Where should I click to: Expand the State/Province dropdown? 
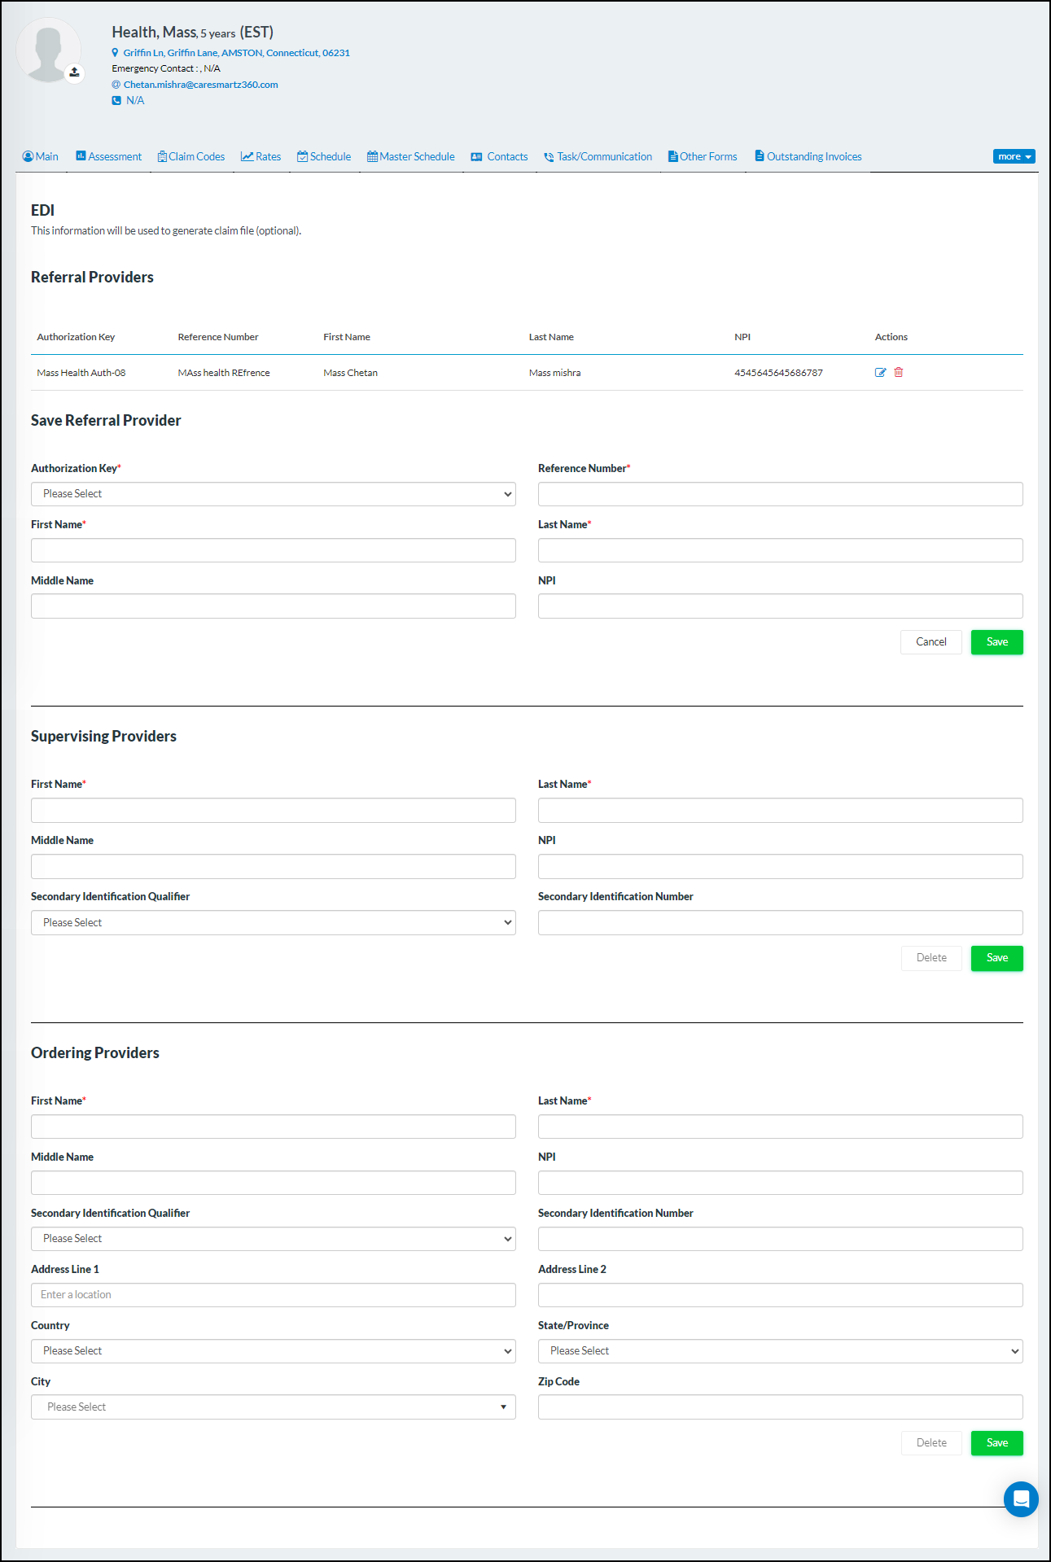780,1351
